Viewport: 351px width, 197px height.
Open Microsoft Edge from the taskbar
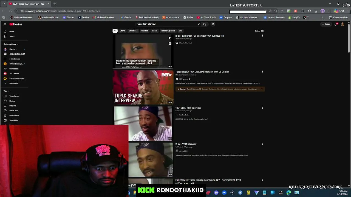tap(289, 193)
